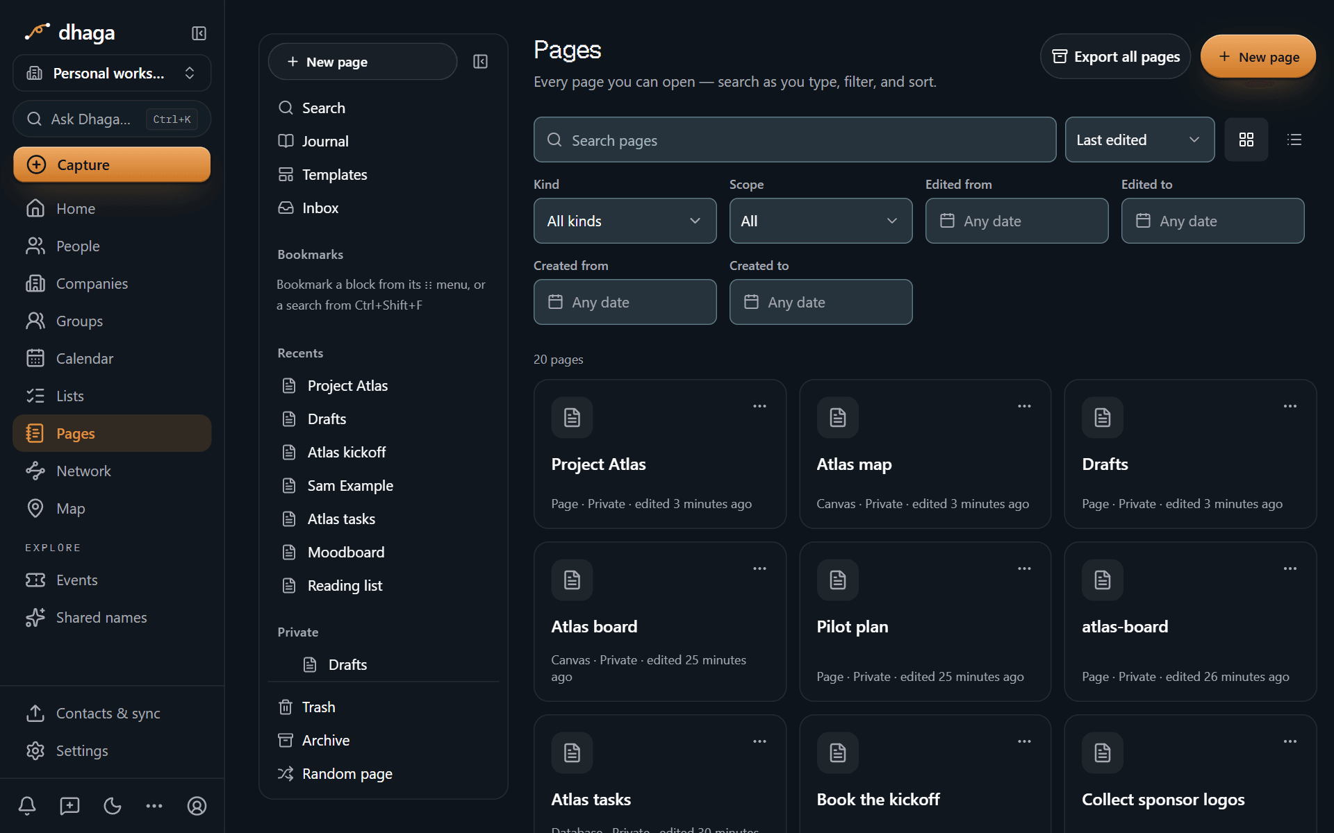The image size is (1334, 833).
Task: Open Trash in pages panel
Action: 383,707
